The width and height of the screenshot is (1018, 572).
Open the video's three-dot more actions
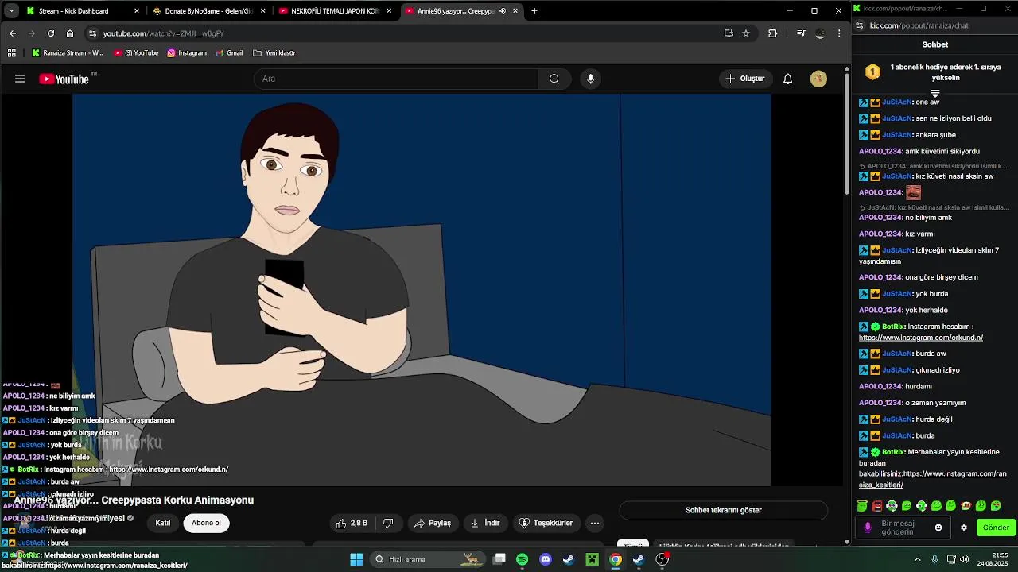594,523
